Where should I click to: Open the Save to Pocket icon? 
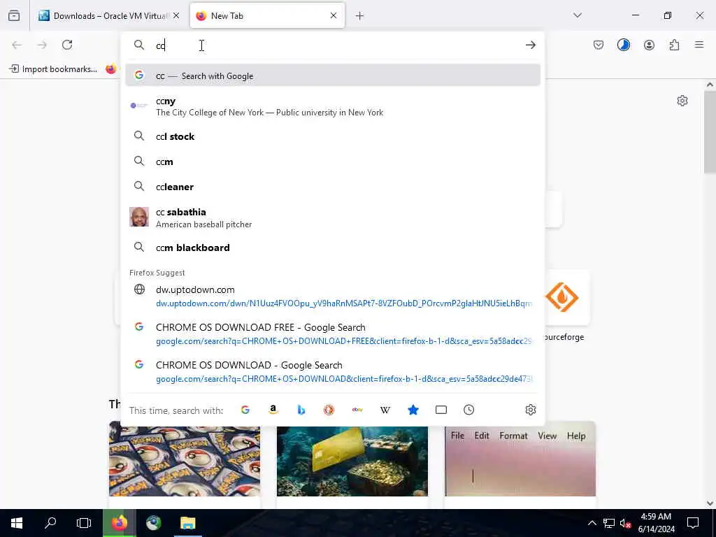pos(599,45)
